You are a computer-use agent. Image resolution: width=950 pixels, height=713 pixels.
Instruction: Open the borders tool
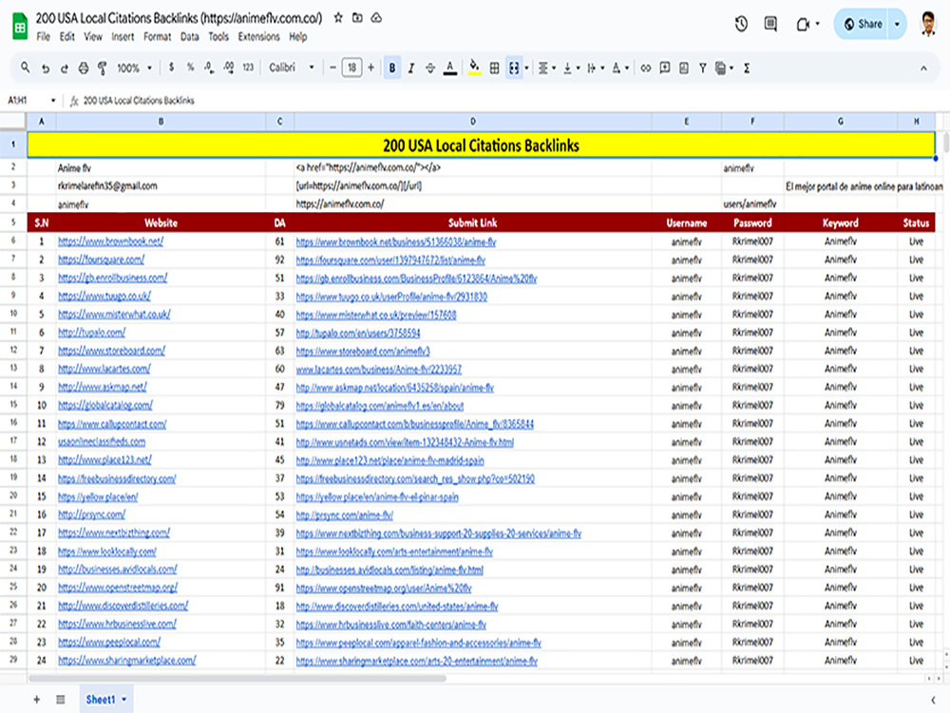point(494,67)
